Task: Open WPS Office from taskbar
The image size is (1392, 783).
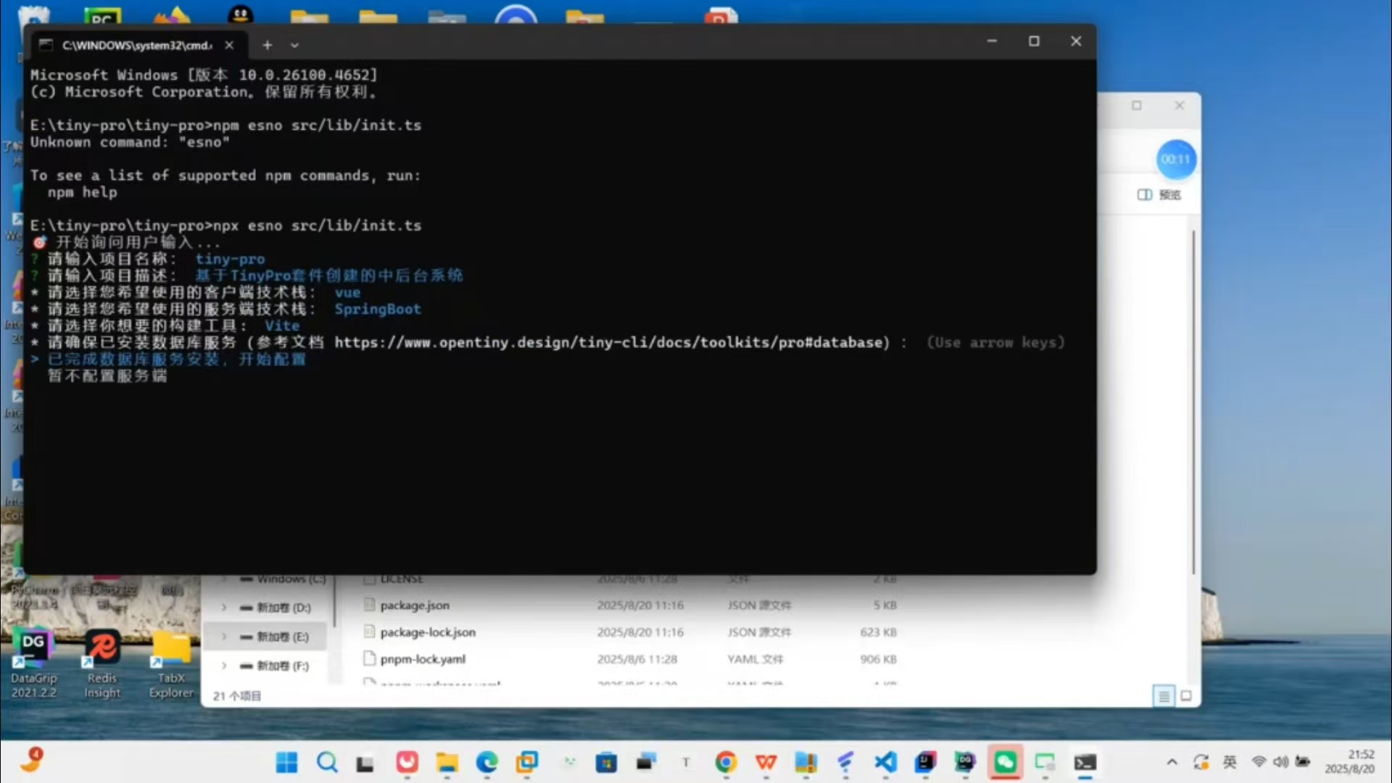Action: (x=766, y=762)
